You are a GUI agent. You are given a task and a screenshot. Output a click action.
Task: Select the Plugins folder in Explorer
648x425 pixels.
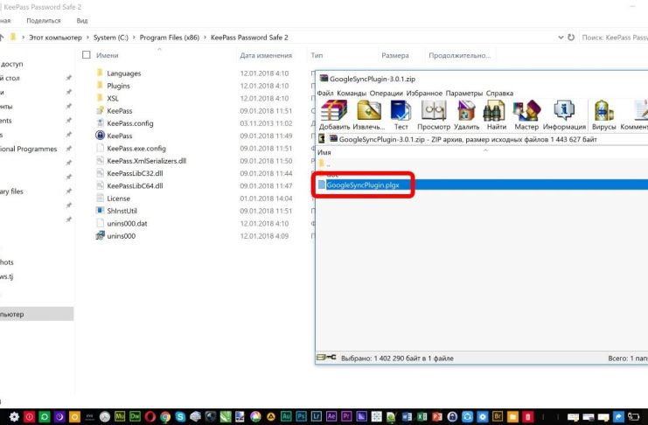tap(118, 86)
